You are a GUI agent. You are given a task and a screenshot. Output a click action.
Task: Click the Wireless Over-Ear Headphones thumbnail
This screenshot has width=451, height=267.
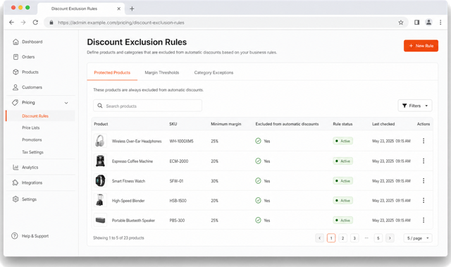[x=100, y=141]
